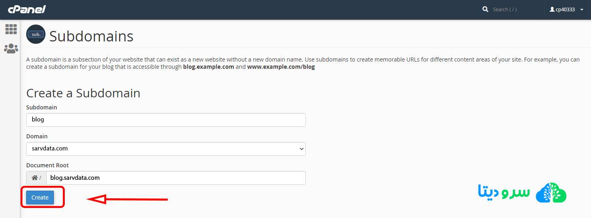Expand the account dropdown caret
The width and height of the screenshot is (591, 218).
(x=582, y=10)
